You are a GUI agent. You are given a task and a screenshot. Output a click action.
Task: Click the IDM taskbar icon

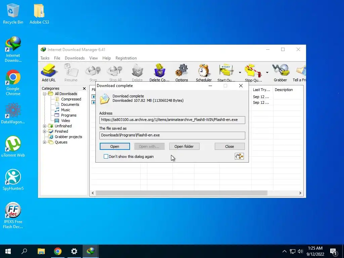(91, 251)
